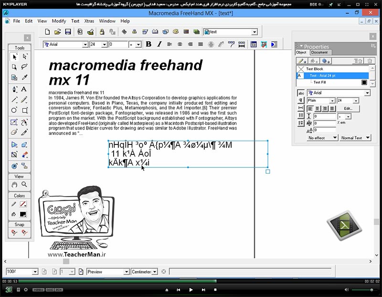Image resolution: width=382 pixels, height=297 pixels.
Task: Choose the Eraser tool
Action: 14,132
